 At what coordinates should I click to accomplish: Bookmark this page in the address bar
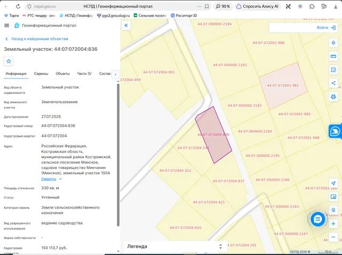[207, 6]
